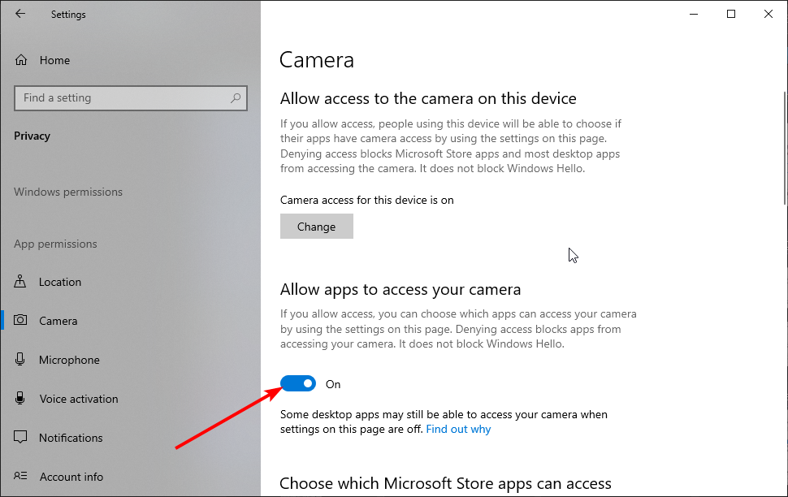
Task: Go to the Account info label
Action: (71, 477)
